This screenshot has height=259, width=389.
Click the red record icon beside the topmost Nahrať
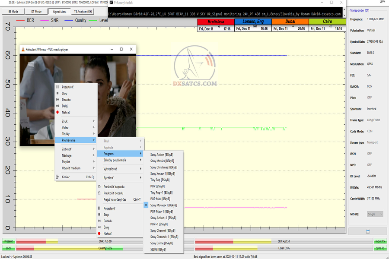click(x=57, y=112)
